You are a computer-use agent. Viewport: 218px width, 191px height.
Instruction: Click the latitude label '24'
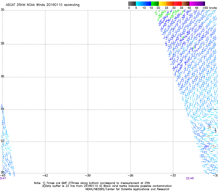click(x=2, y=109)
